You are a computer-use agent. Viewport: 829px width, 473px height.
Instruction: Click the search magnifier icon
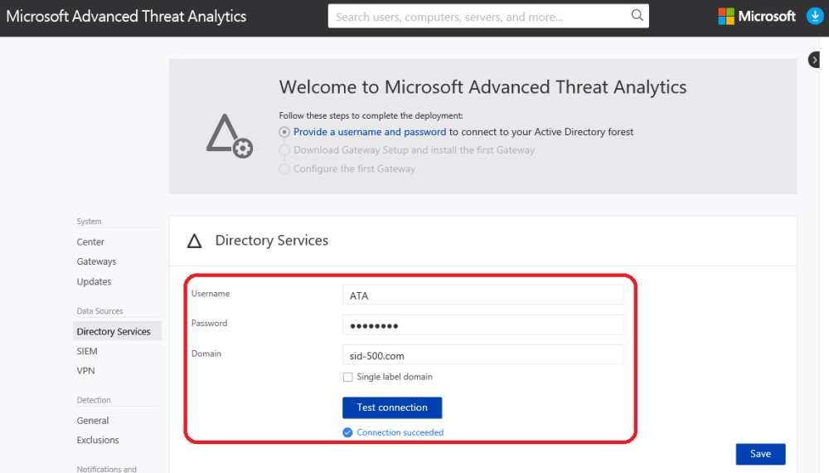coord(637,16)
